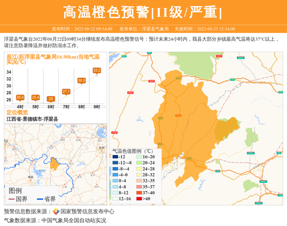Click the 中国气象局全国自动站实况 data source text
The image size is (287, 226).
[74, 220]
